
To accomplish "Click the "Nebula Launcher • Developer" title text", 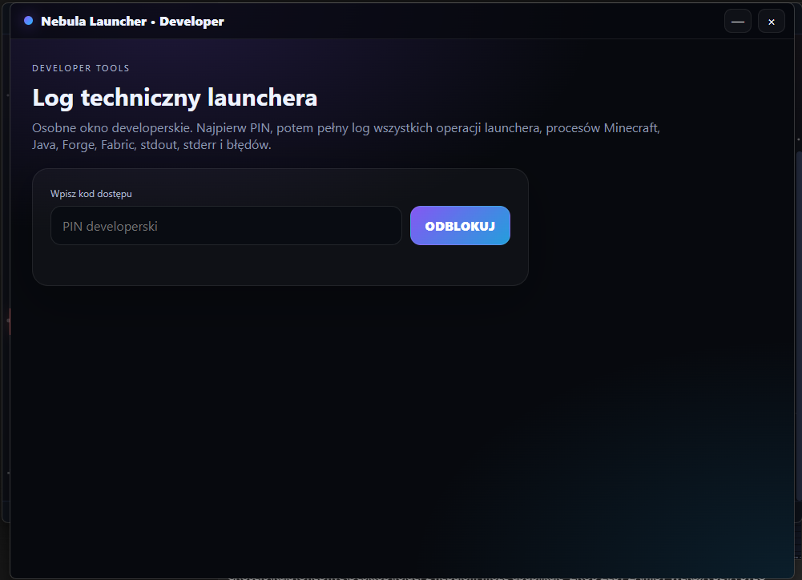I will 132,22.
